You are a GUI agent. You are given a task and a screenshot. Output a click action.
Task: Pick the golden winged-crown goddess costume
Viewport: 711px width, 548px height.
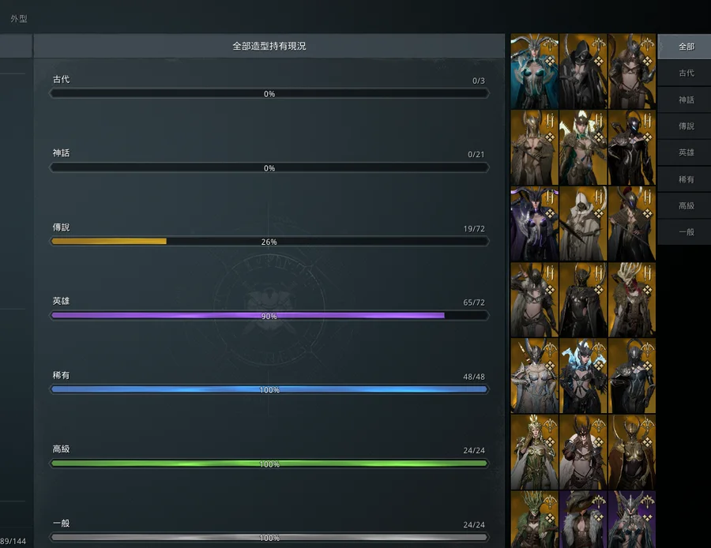point(534,452)
